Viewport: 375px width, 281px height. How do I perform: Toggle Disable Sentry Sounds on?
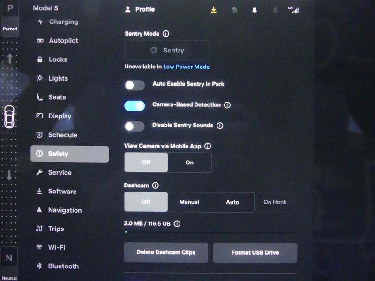(135, 126)
